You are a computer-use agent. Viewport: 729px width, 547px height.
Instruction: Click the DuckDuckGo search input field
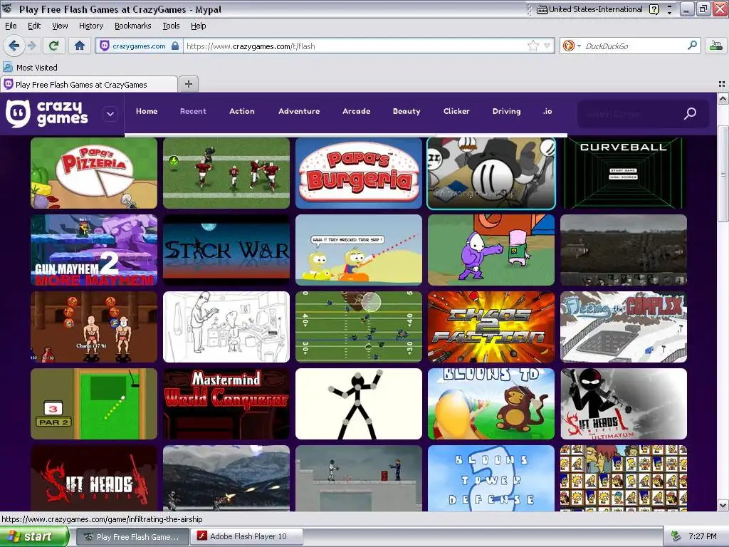[x=634, y=46]
